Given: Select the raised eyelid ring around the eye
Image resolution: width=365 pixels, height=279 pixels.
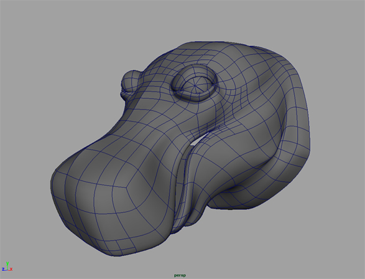Looking at the screenshot, I should 195,83.
